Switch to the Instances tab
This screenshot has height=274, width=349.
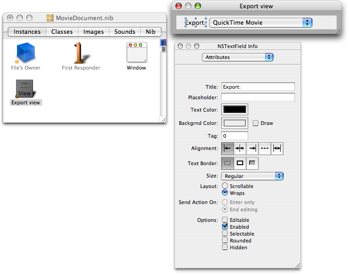pyautogui.click(x=27, y=32)
